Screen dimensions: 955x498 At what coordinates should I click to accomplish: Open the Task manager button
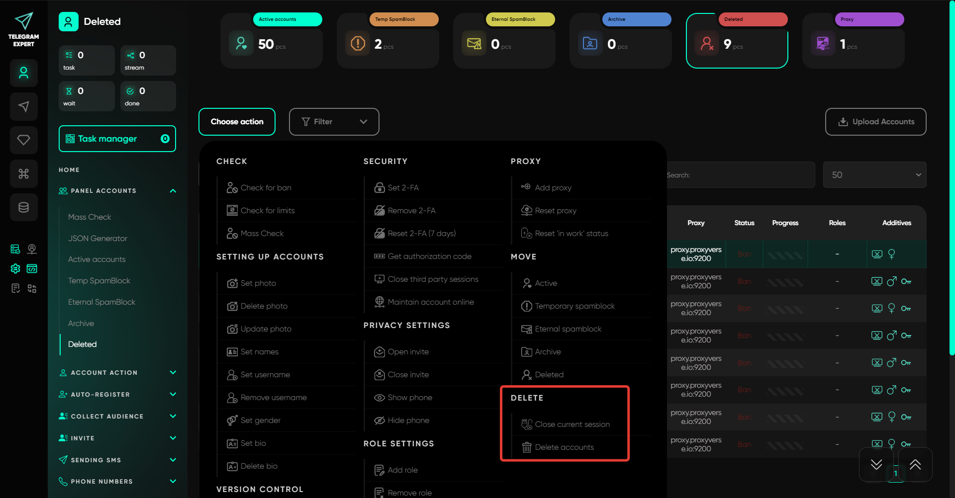117,139
